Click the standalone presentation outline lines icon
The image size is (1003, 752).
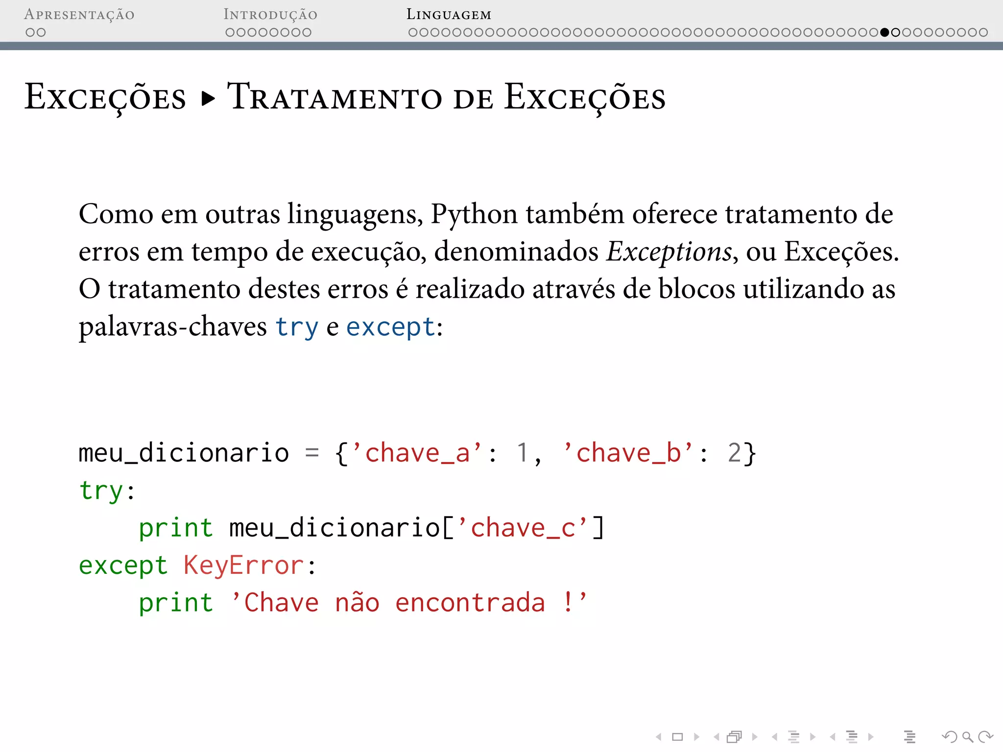click(909, 737)
